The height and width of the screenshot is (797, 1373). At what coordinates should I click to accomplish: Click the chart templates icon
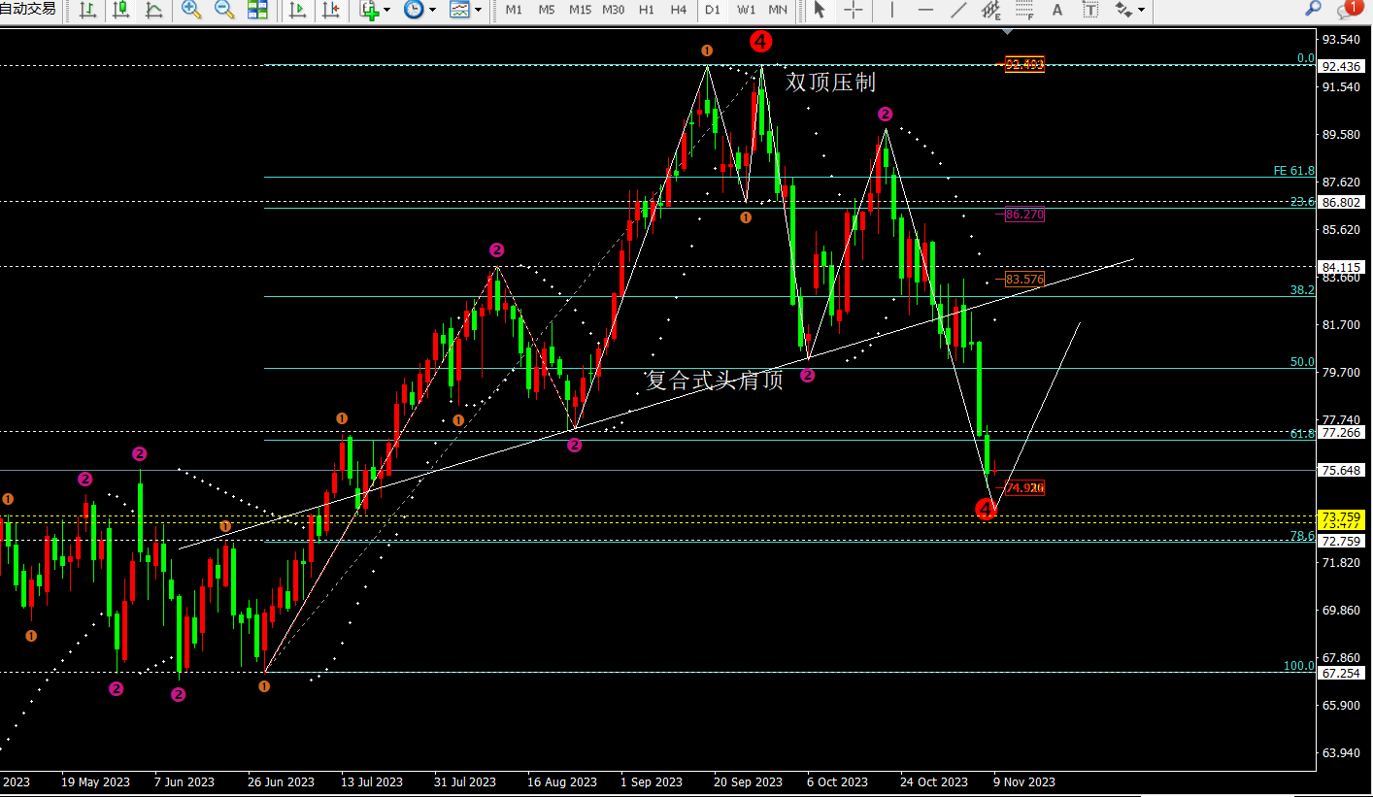click(459, 10)
